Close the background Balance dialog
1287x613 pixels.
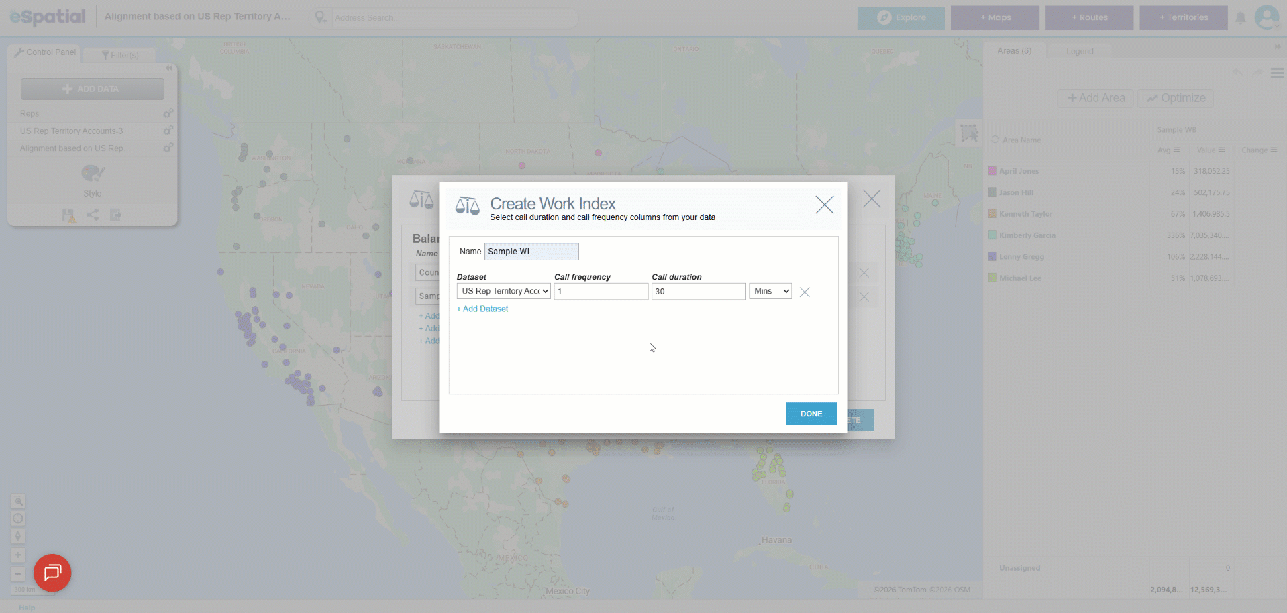pos(872,199)
